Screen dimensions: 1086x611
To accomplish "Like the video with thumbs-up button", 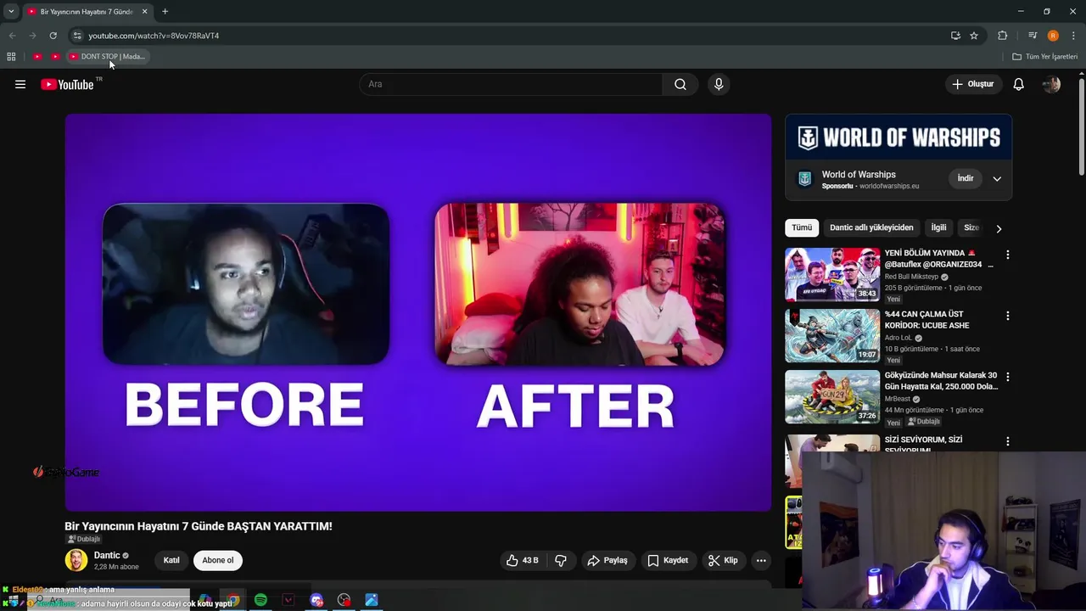I will pyautogui.click(x=523, y=560).
